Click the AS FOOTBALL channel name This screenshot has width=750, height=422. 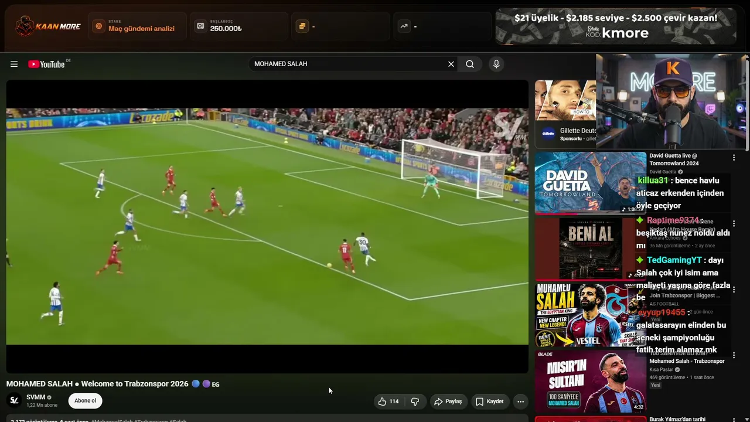coord(664,304)
